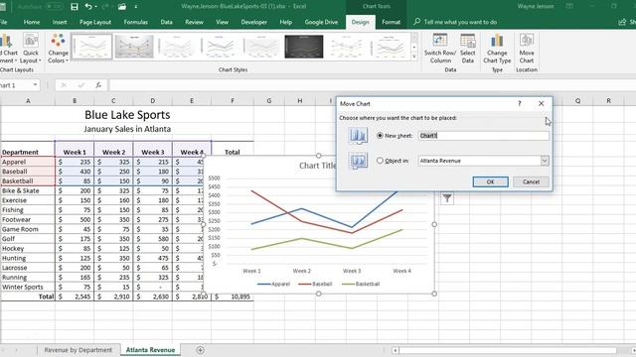Choose the dark black chart style thumbnail

[x=304, y=47]
